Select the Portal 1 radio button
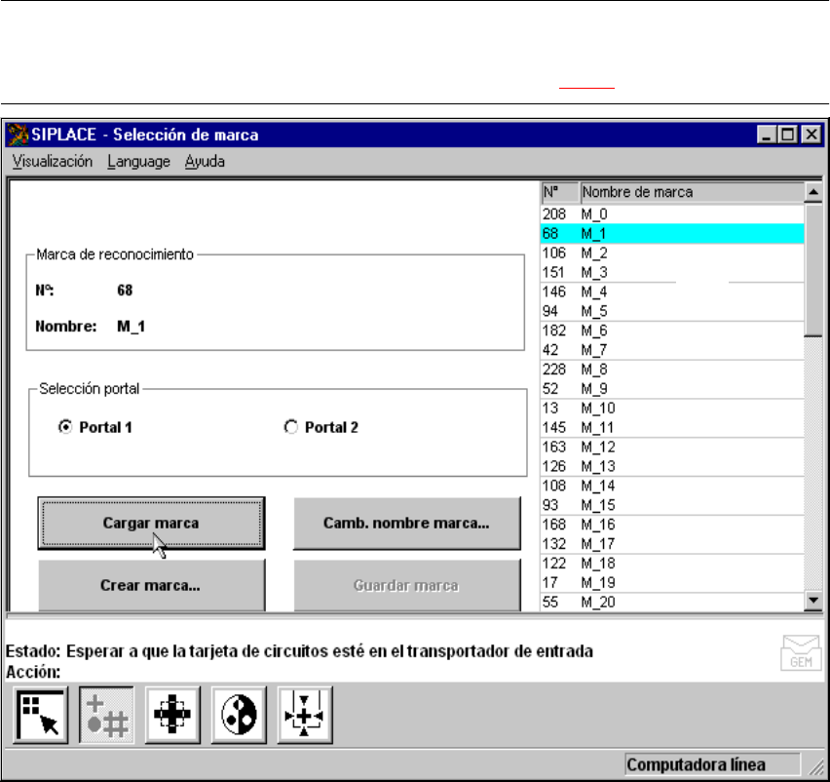The height and width of the screenshot is (782, 830). click(65, 427)
